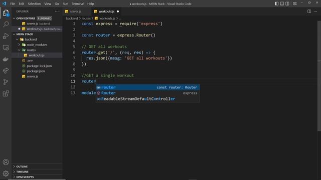
Task: Select the workouts.js editor tab
Action: click(x=106, y=11)
